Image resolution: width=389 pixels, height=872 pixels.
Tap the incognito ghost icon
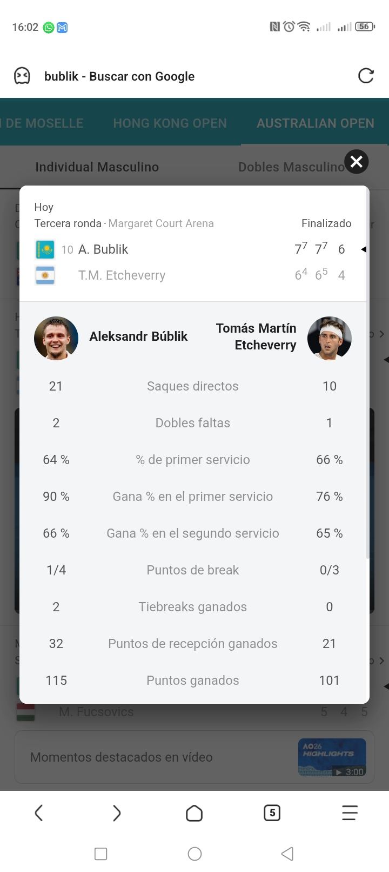click(22, 76)
